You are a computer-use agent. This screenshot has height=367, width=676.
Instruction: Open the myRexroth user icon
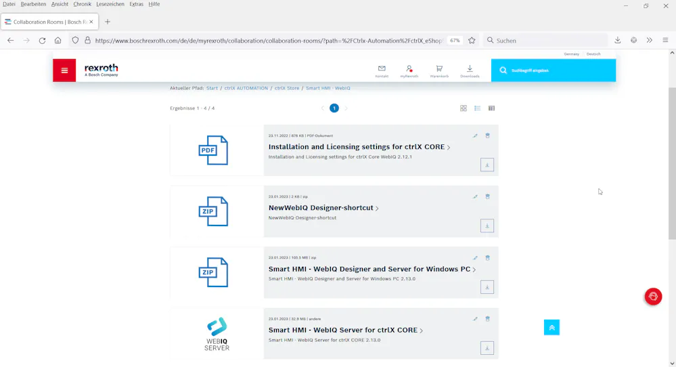pyautogui.click(x=409, y=71)
